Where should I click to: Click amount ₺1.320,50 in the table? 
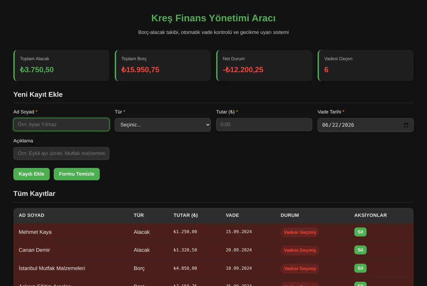point(185,250)
